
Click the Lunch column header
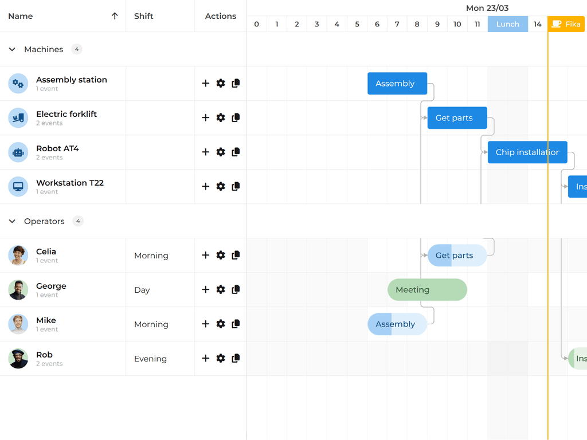(x=507, y=23)
